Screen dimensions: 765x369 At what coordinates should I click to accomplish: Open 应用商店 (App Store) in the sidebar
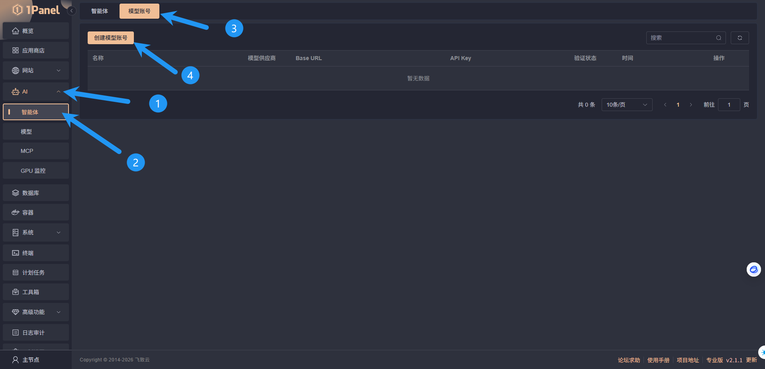33,51
